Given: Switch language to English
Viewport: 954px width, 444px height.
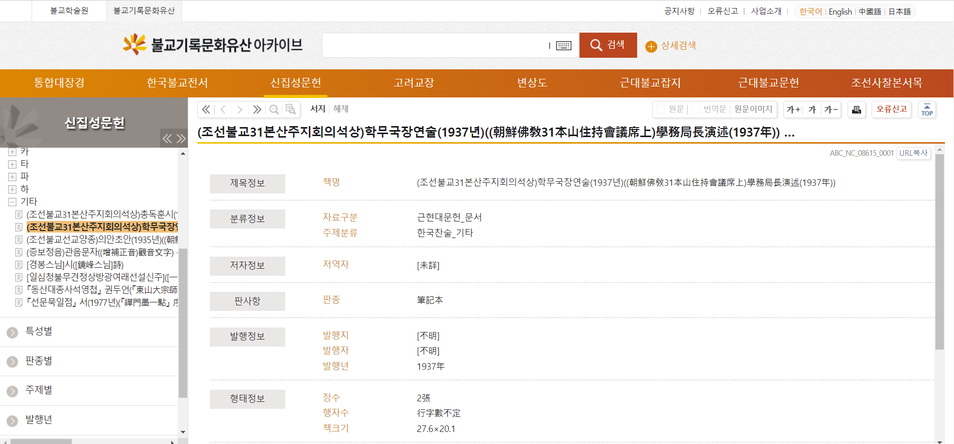Looking at the screenshot, I should (840, 12).
